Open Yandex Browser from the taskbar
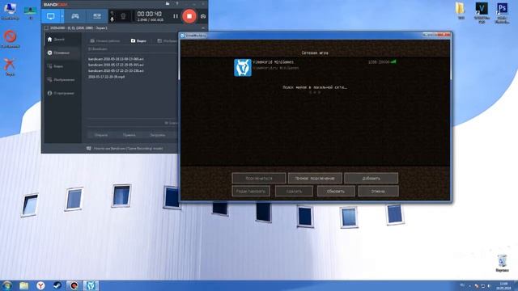518x291 pixels. click(x=40, y=285)
